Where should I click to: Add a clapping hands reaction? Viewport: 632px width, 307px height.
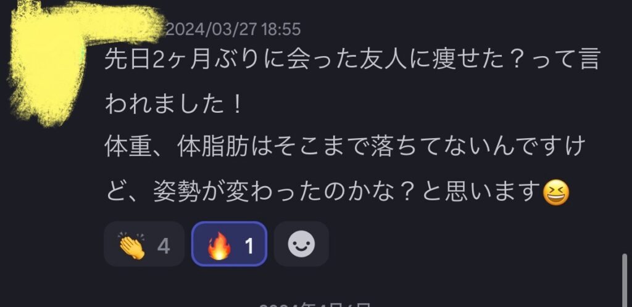click(x=144, y=244)
